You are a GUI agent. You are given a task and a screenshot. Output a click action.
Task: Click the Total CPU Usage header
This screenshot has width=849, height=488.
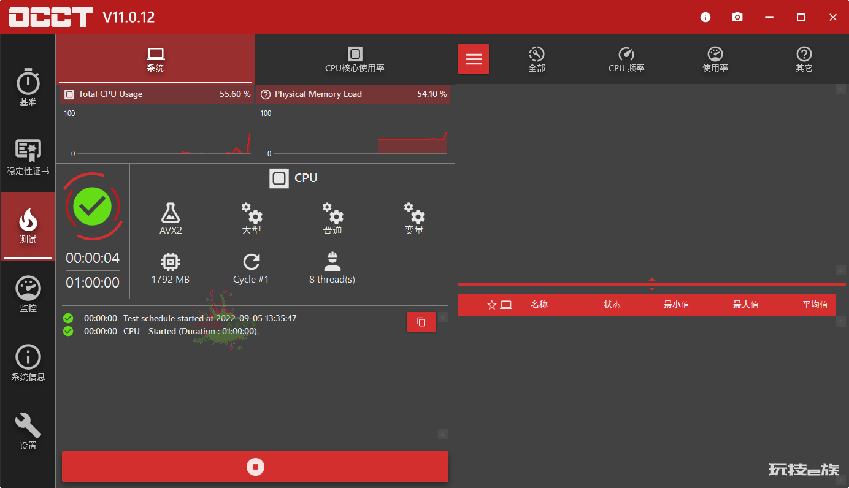point(157,94)
